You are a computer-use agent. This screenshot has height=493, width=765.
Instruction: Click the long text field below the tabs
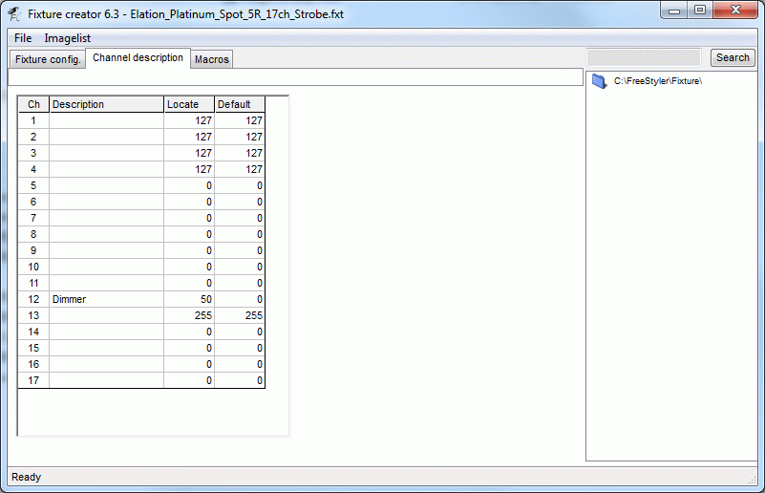[295, 77]
